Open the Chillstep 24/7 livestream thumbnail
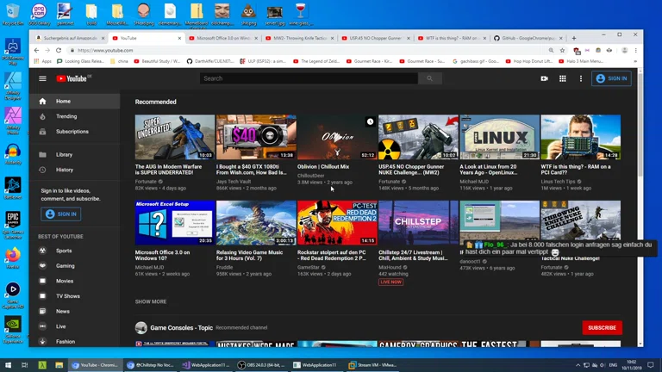This screenshot has width=662, height=372. (418, 223)
